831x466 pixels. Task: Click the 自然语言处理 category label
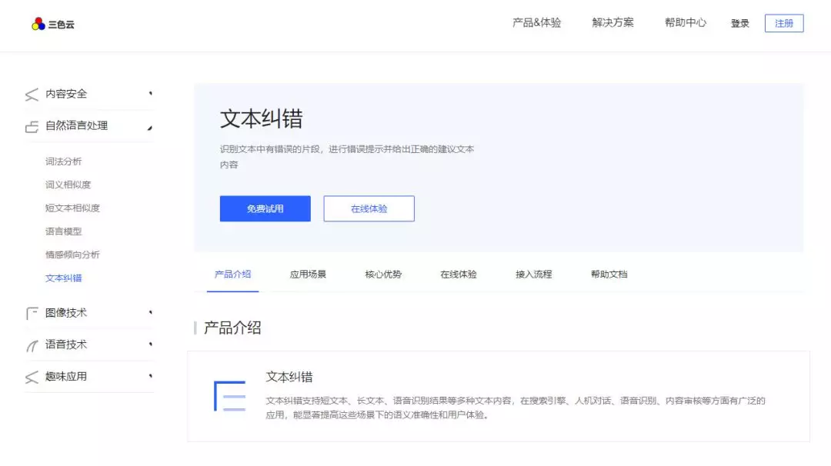pos(76,125)
